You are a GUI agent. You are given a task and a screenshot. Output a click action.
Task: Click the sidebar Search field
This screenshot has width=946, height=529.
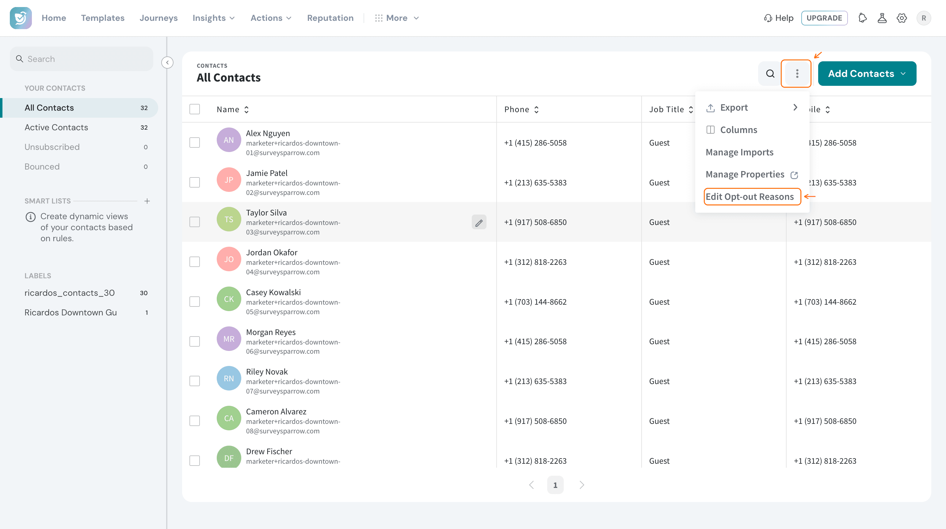click(x=82, y=59)
